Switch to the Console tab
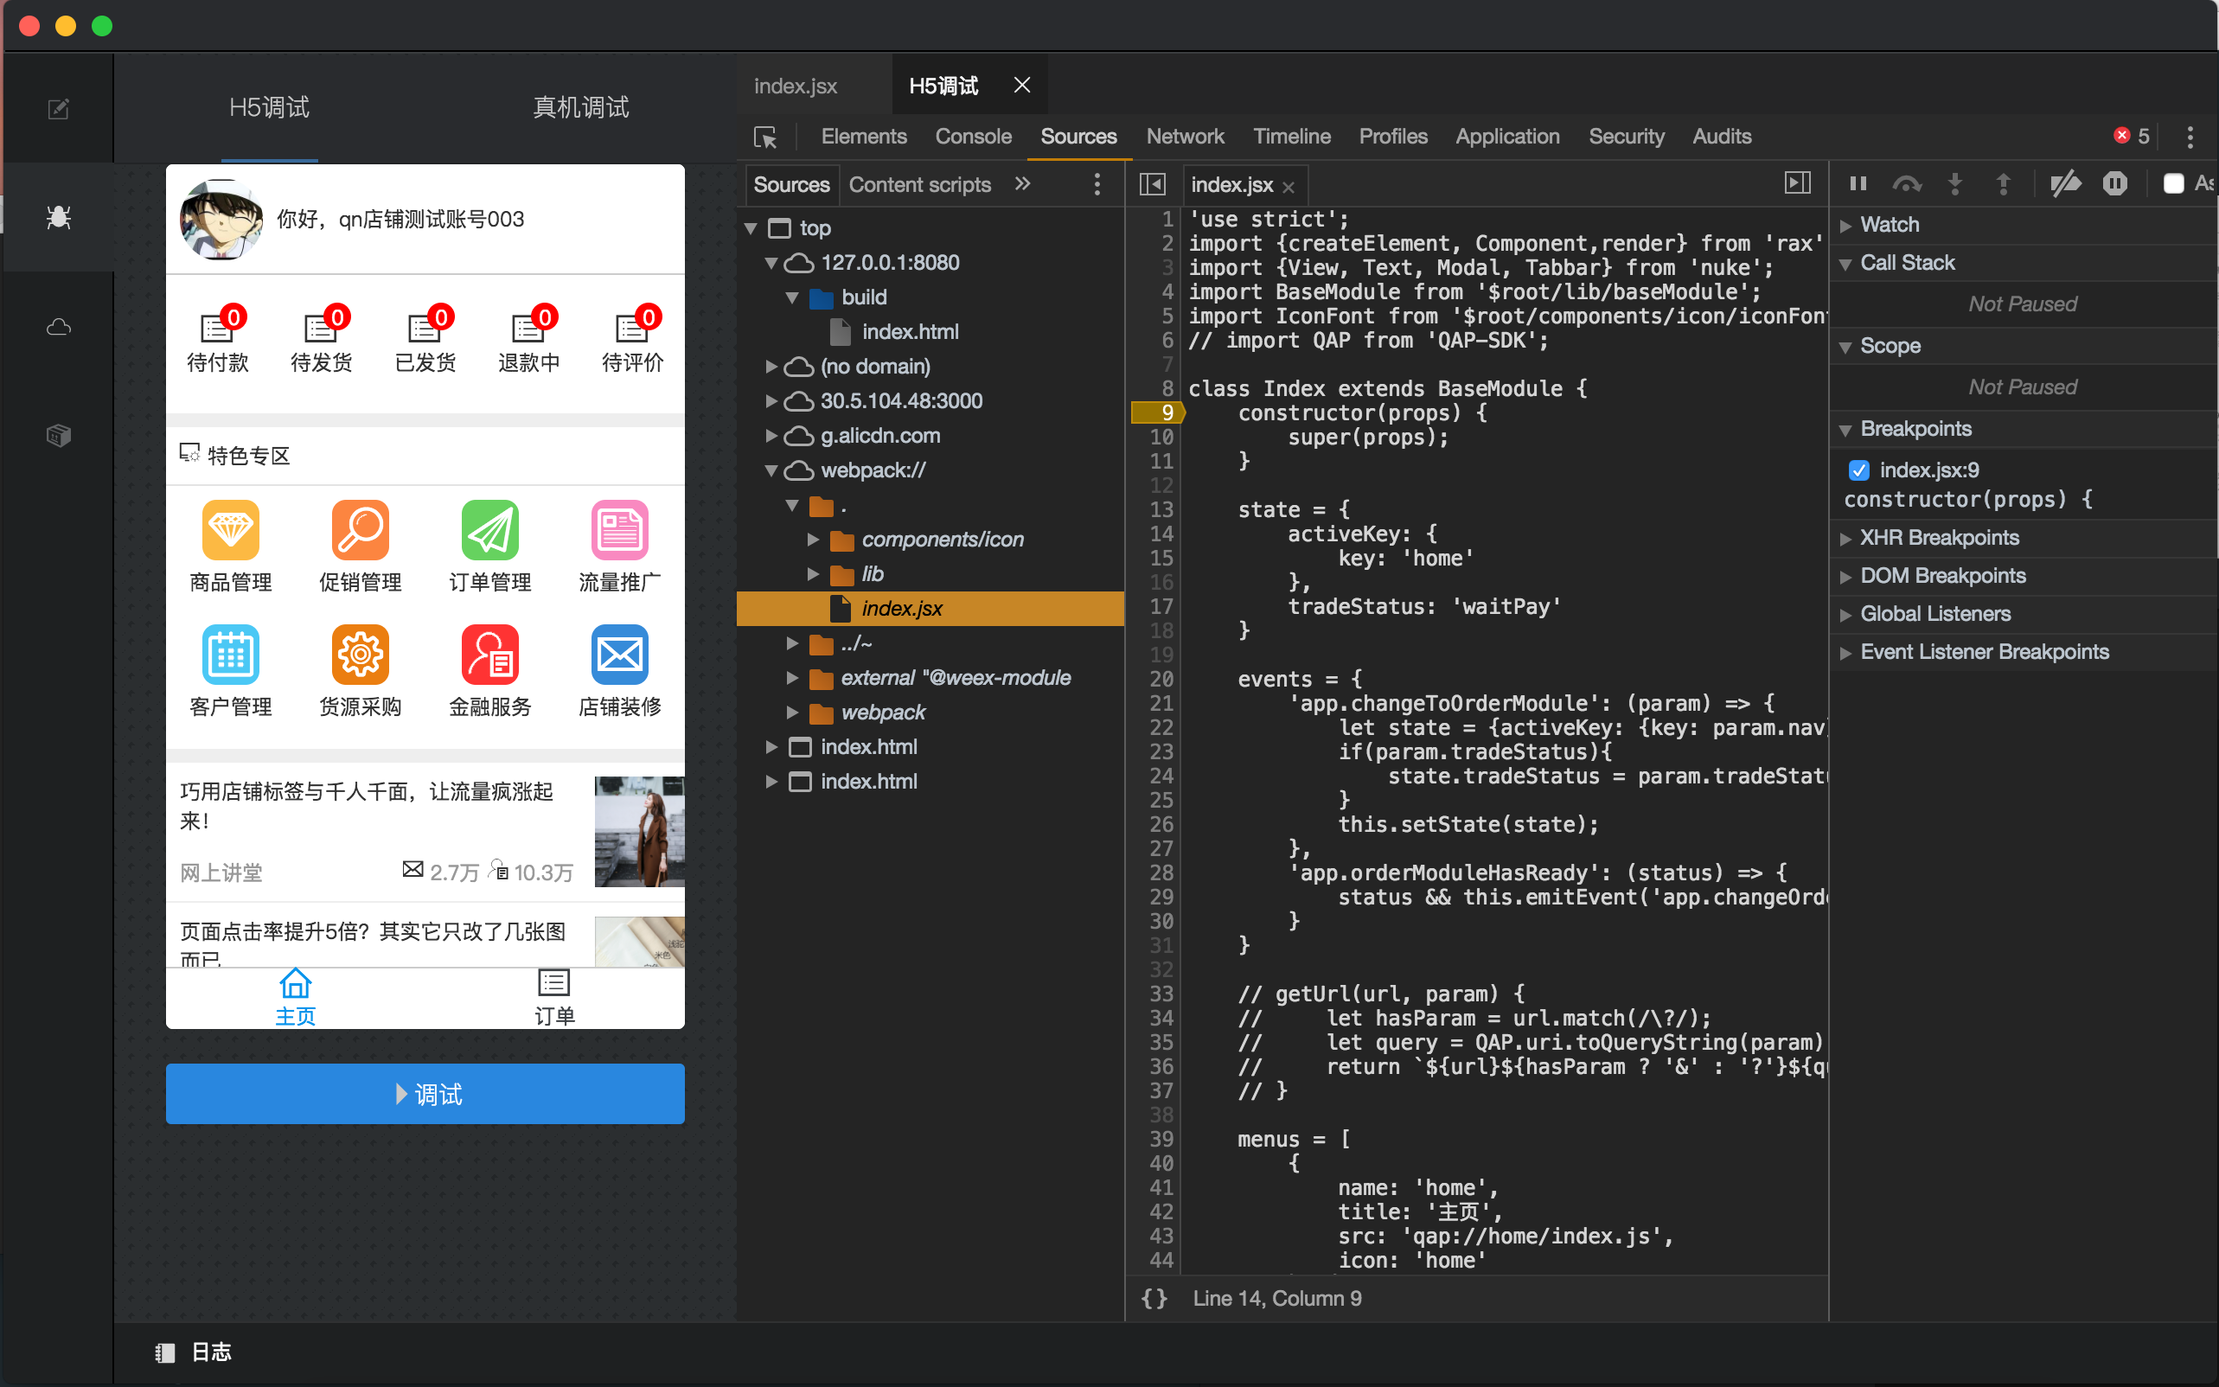Image resolution: width=2219 pixels, height=1387 pixels. tap(973, 137)
